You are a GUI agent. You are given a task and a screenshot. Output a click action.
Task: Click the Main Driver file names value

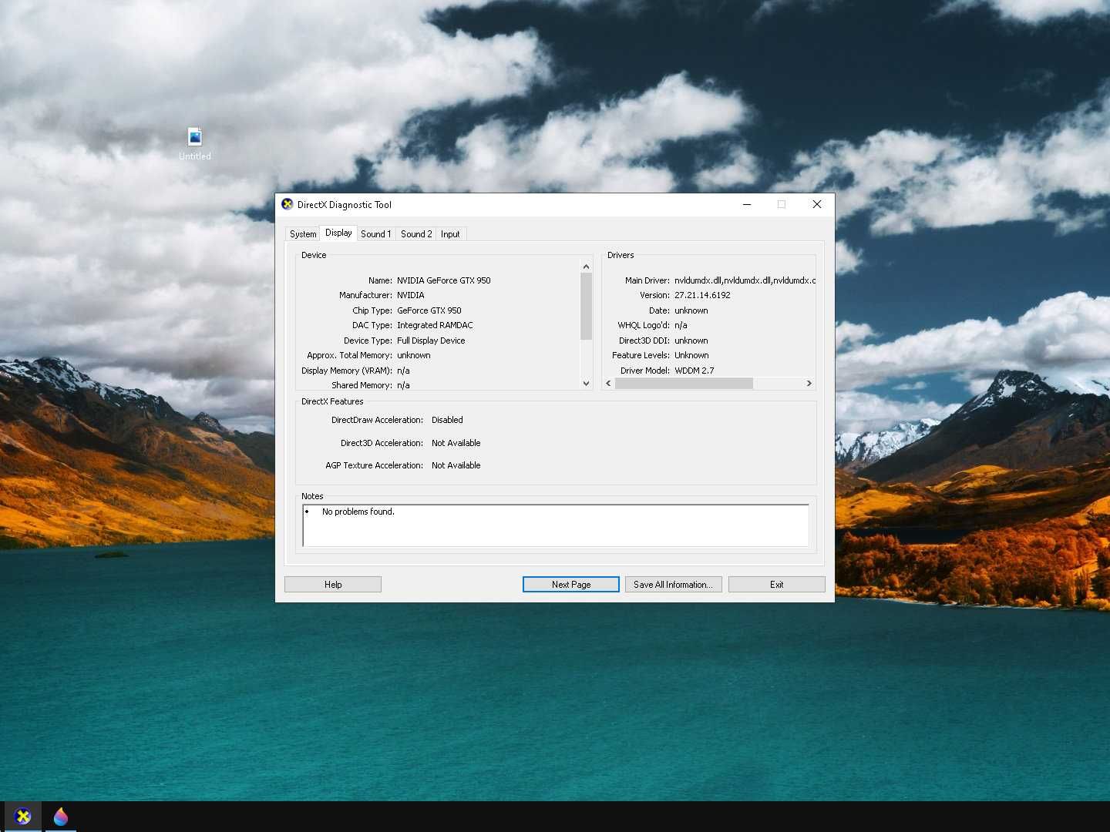tap(745, 280)
